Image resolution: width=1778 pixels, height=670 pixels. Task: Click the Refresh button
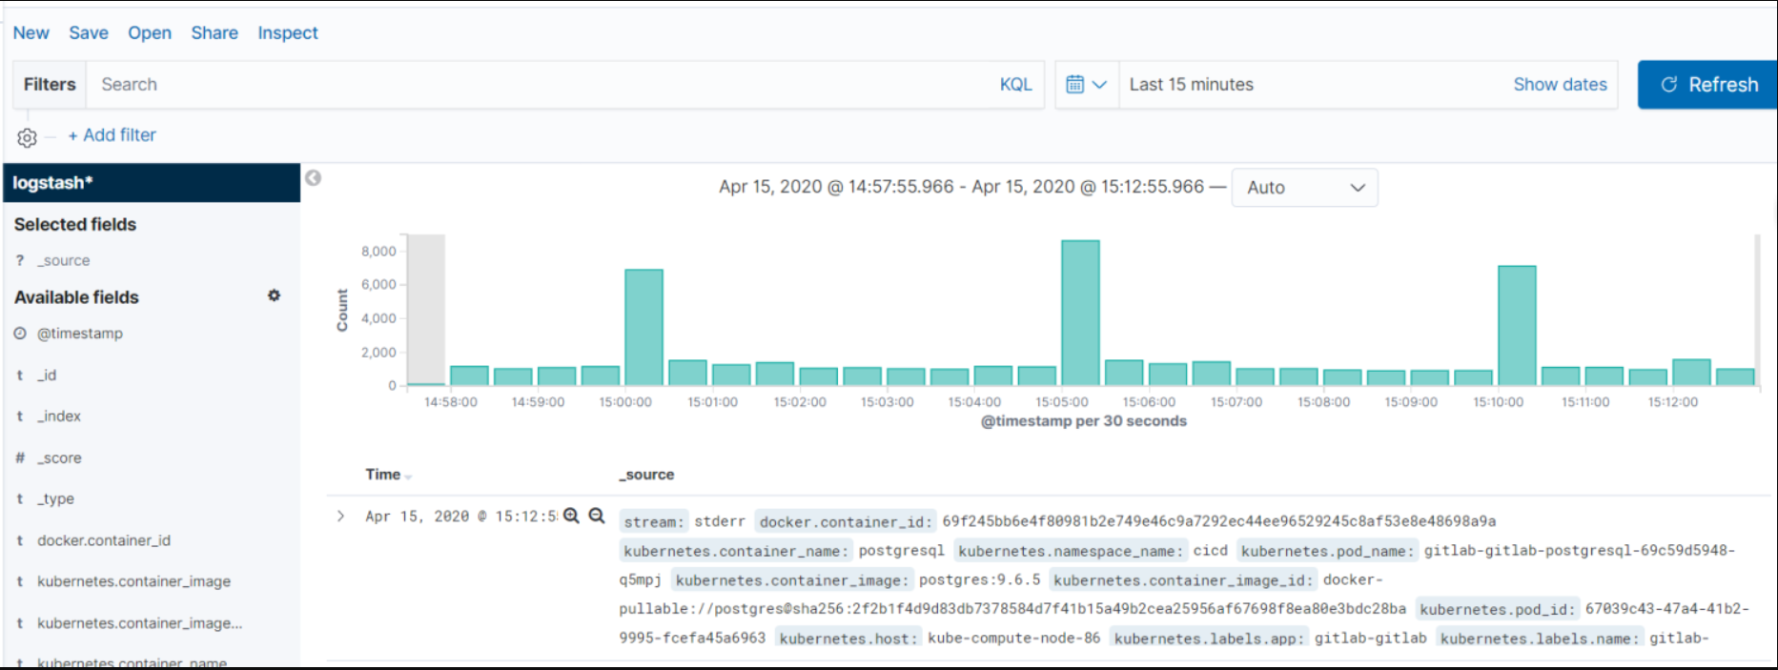coord(1707,84)
